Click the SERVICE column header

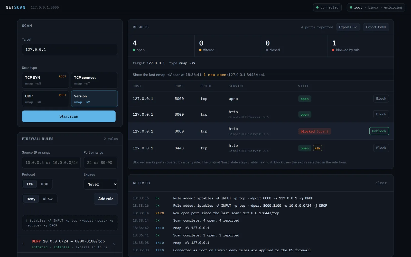pyautogui.click(x=236, y=86)
